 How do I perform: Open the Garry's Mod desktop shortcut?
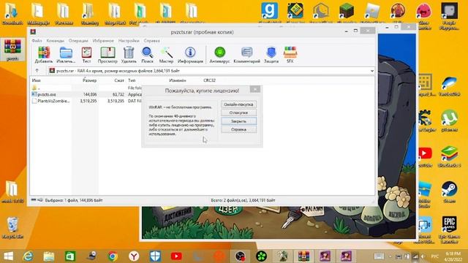pyautogui.click(x=270, y=13)
